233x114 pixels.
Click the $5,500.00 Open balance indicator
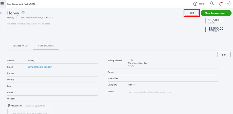(216, 21)
